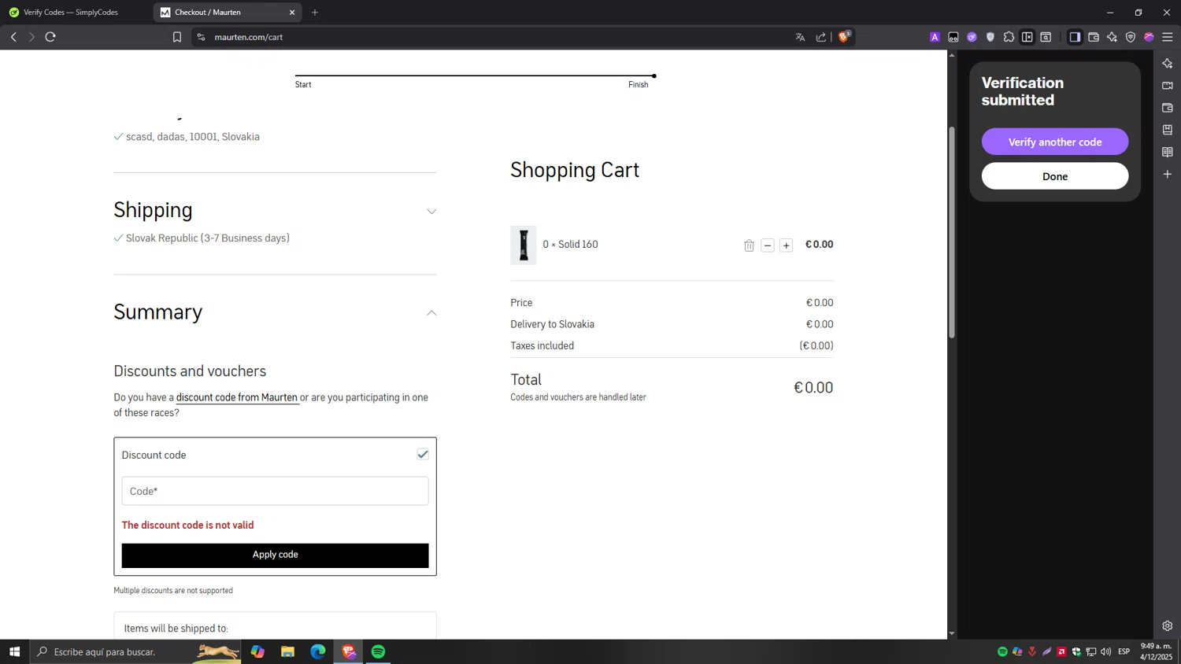Click the Done button
This screenshot has height=664, width=1181.
click(x=1055, y=176)
